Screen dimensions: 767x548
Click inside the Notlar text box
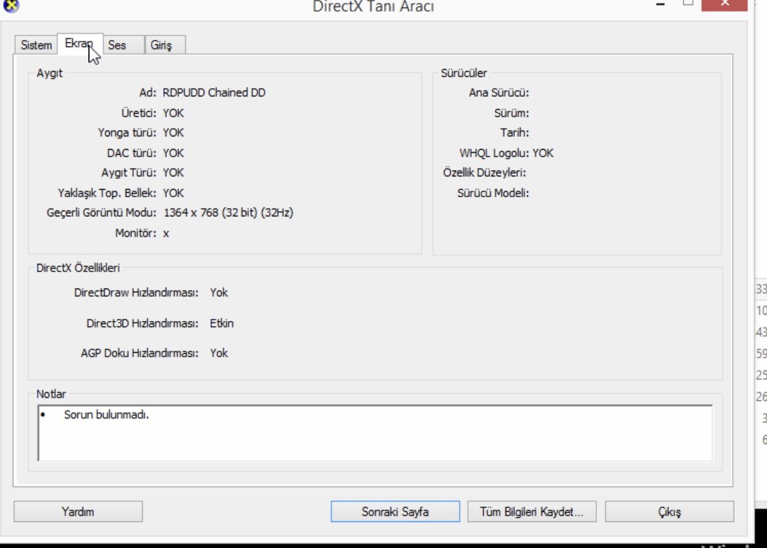pyautogui.click(x=375, y=433)
